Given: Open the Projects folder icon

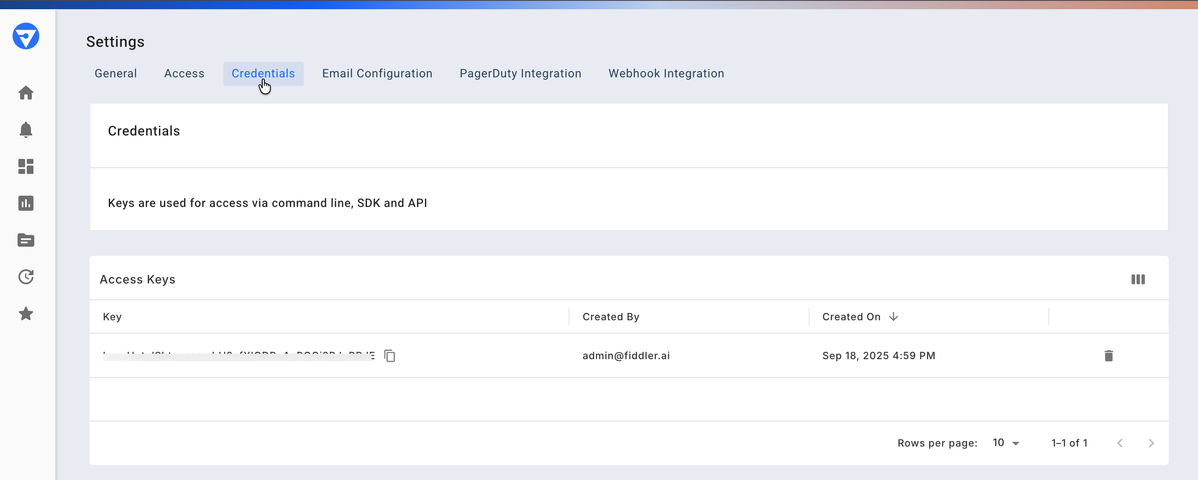Looking at the screenshot, I should [x=26, y=240].
